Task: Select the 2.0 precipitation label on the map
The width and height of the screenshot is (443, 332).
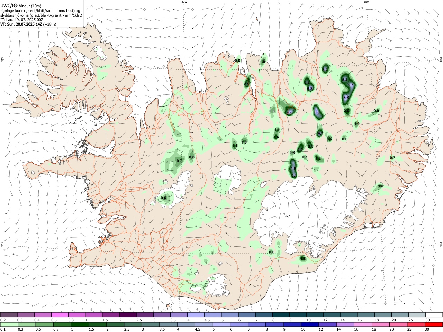Action: click(x=347, y=111)
